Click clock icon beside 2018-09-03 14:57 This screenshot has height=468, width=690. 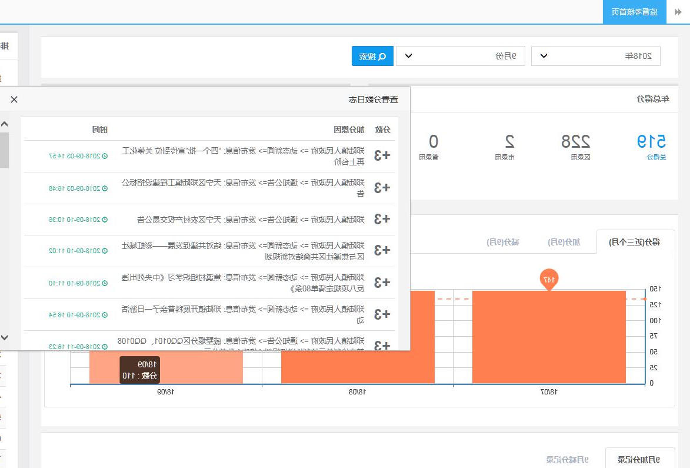point(105,156)
